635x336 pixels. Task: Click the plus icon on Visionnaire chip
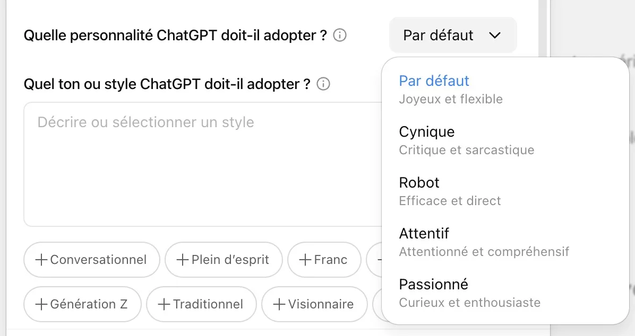click(279, 304)
